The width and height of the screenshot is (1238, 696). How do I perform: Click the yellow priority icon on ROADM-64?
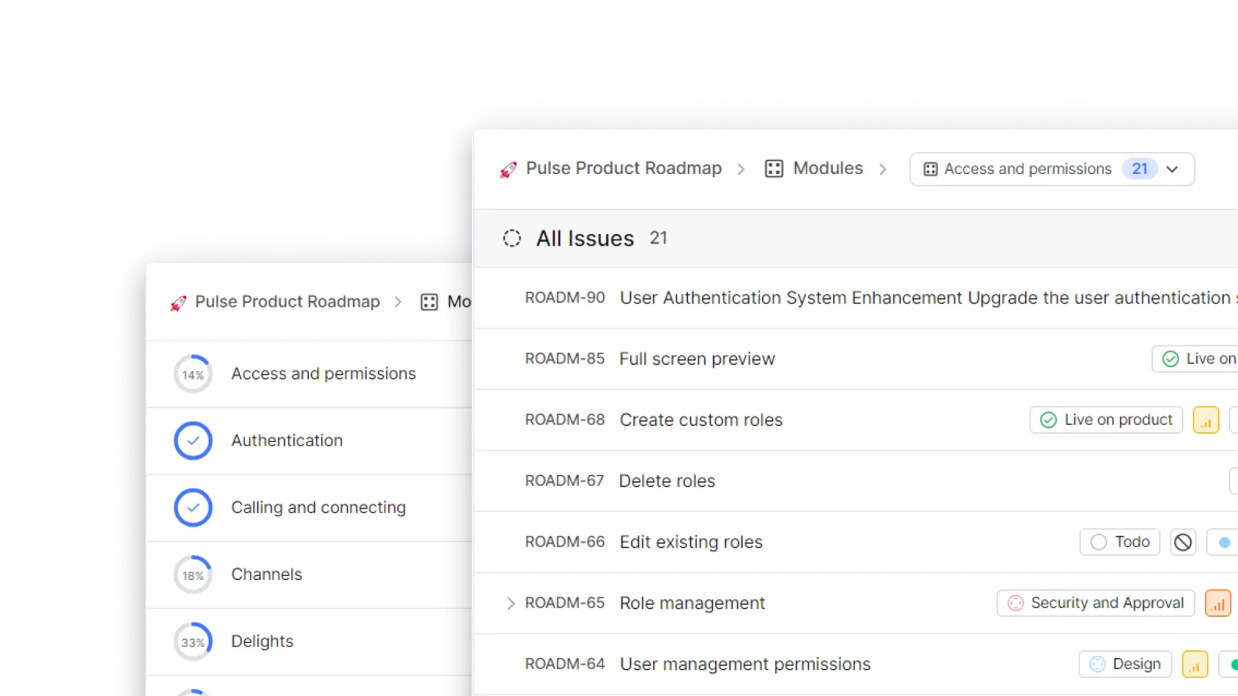tap(1195, 665)
